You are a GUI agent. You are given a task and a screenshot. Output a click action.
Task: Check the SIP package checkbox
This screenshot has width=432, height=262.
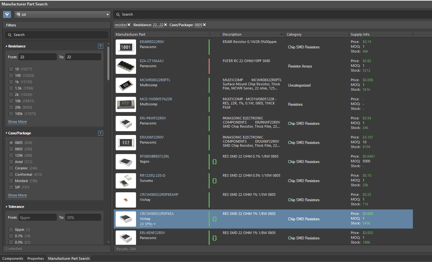click(11, 187)
